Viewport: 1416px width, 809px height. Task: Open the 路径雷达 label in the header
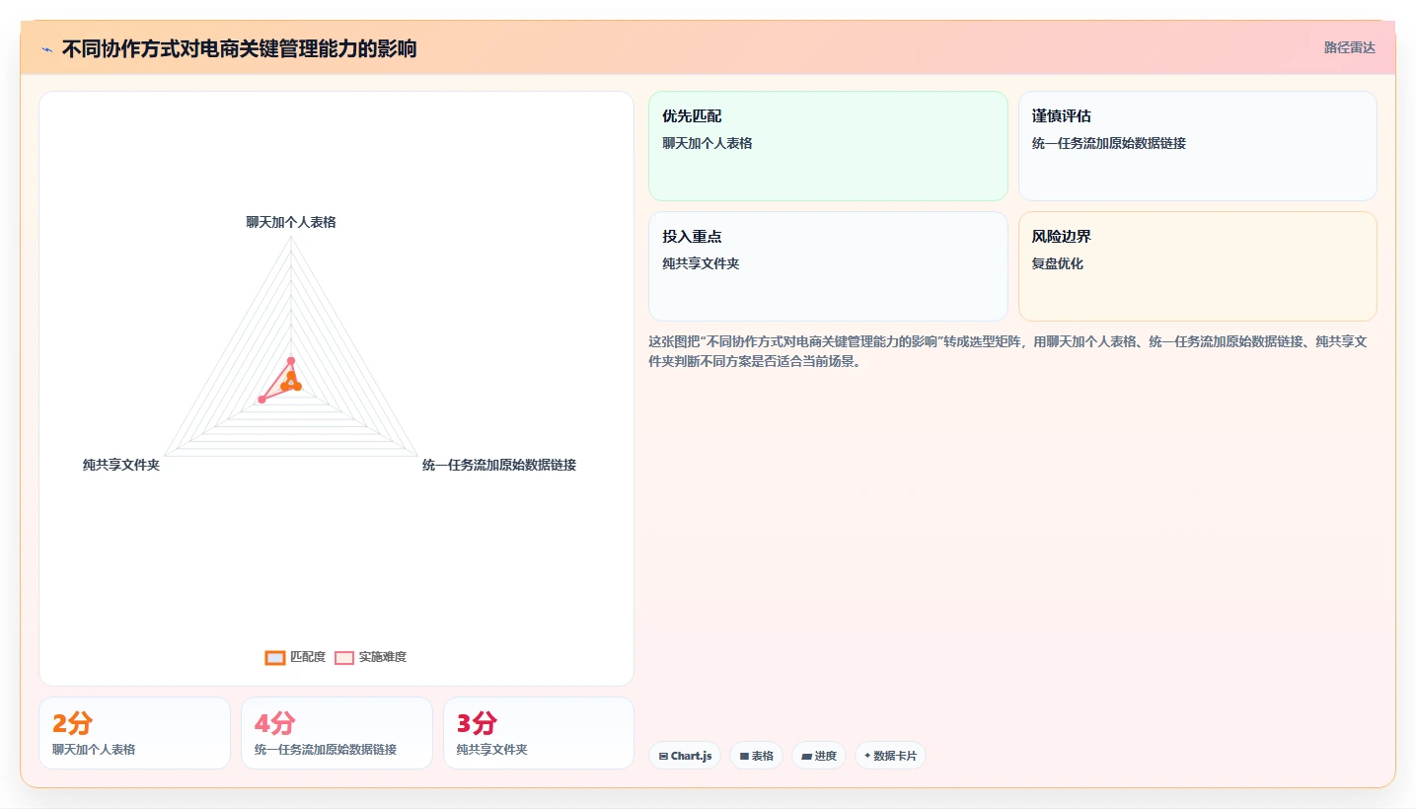coord(1349,47)
